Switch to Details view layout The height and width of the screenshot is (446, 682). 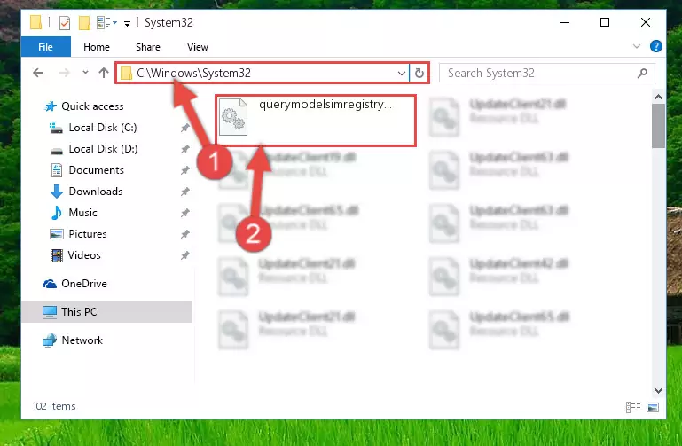pyautogui.click(x=633, y=407)
